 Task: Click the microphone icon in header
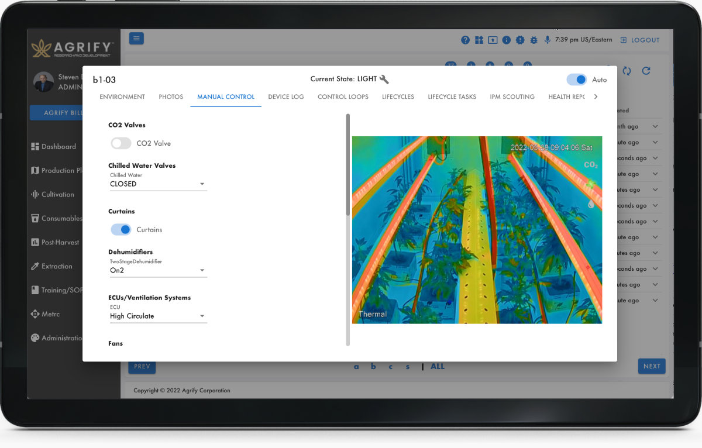[548, 40]
